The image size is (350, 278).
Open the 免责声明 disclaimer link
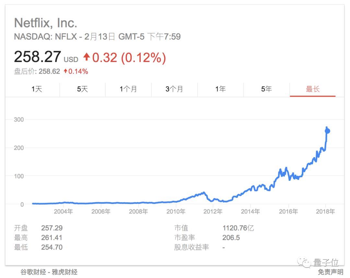[x=331, y=272]
